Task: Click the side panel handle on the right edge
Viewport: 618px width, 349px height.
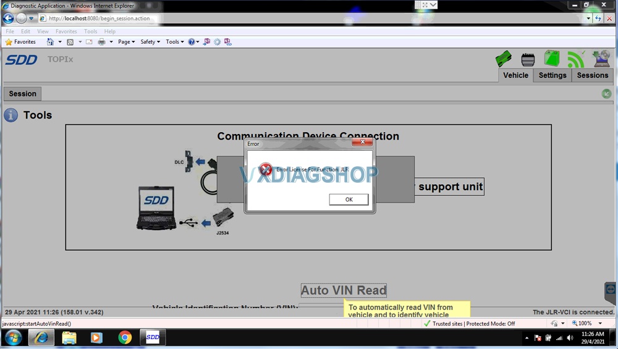Action: point(611,292)
